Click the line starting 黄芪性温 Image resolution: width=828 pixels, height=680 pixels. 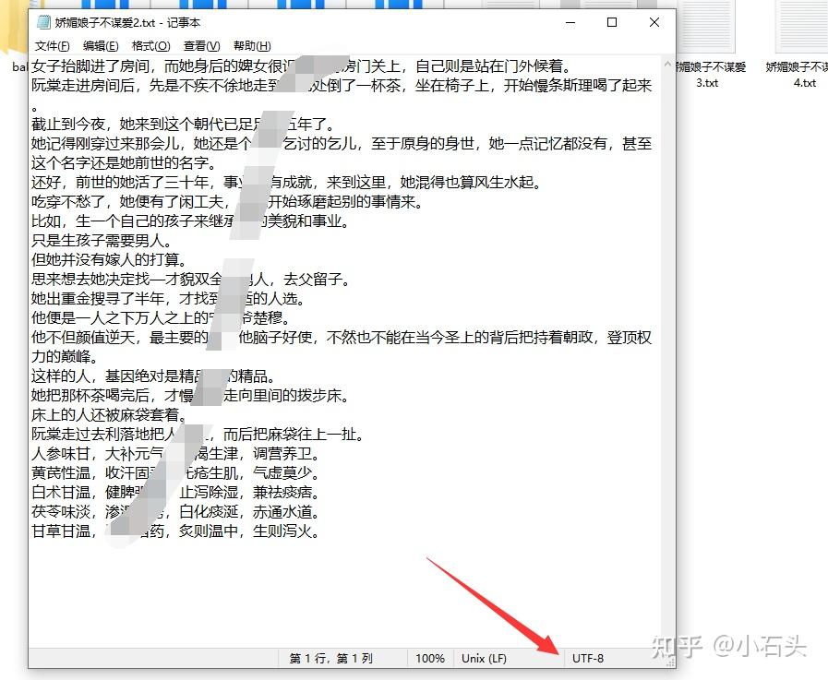tap(175, 473)
